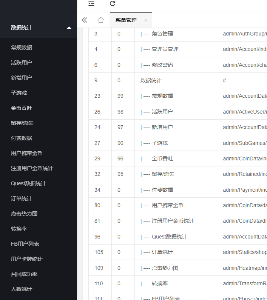The width and height of the screenshot is (267, 300).
Task: Select 活跃用户 sidebar item
Action: 22,63
